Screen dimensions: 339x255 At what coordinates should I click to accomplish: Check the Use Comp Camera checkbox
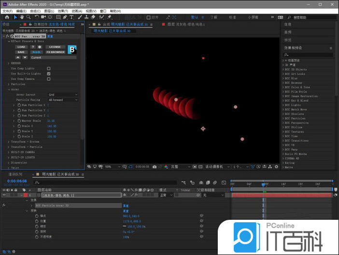49,79
